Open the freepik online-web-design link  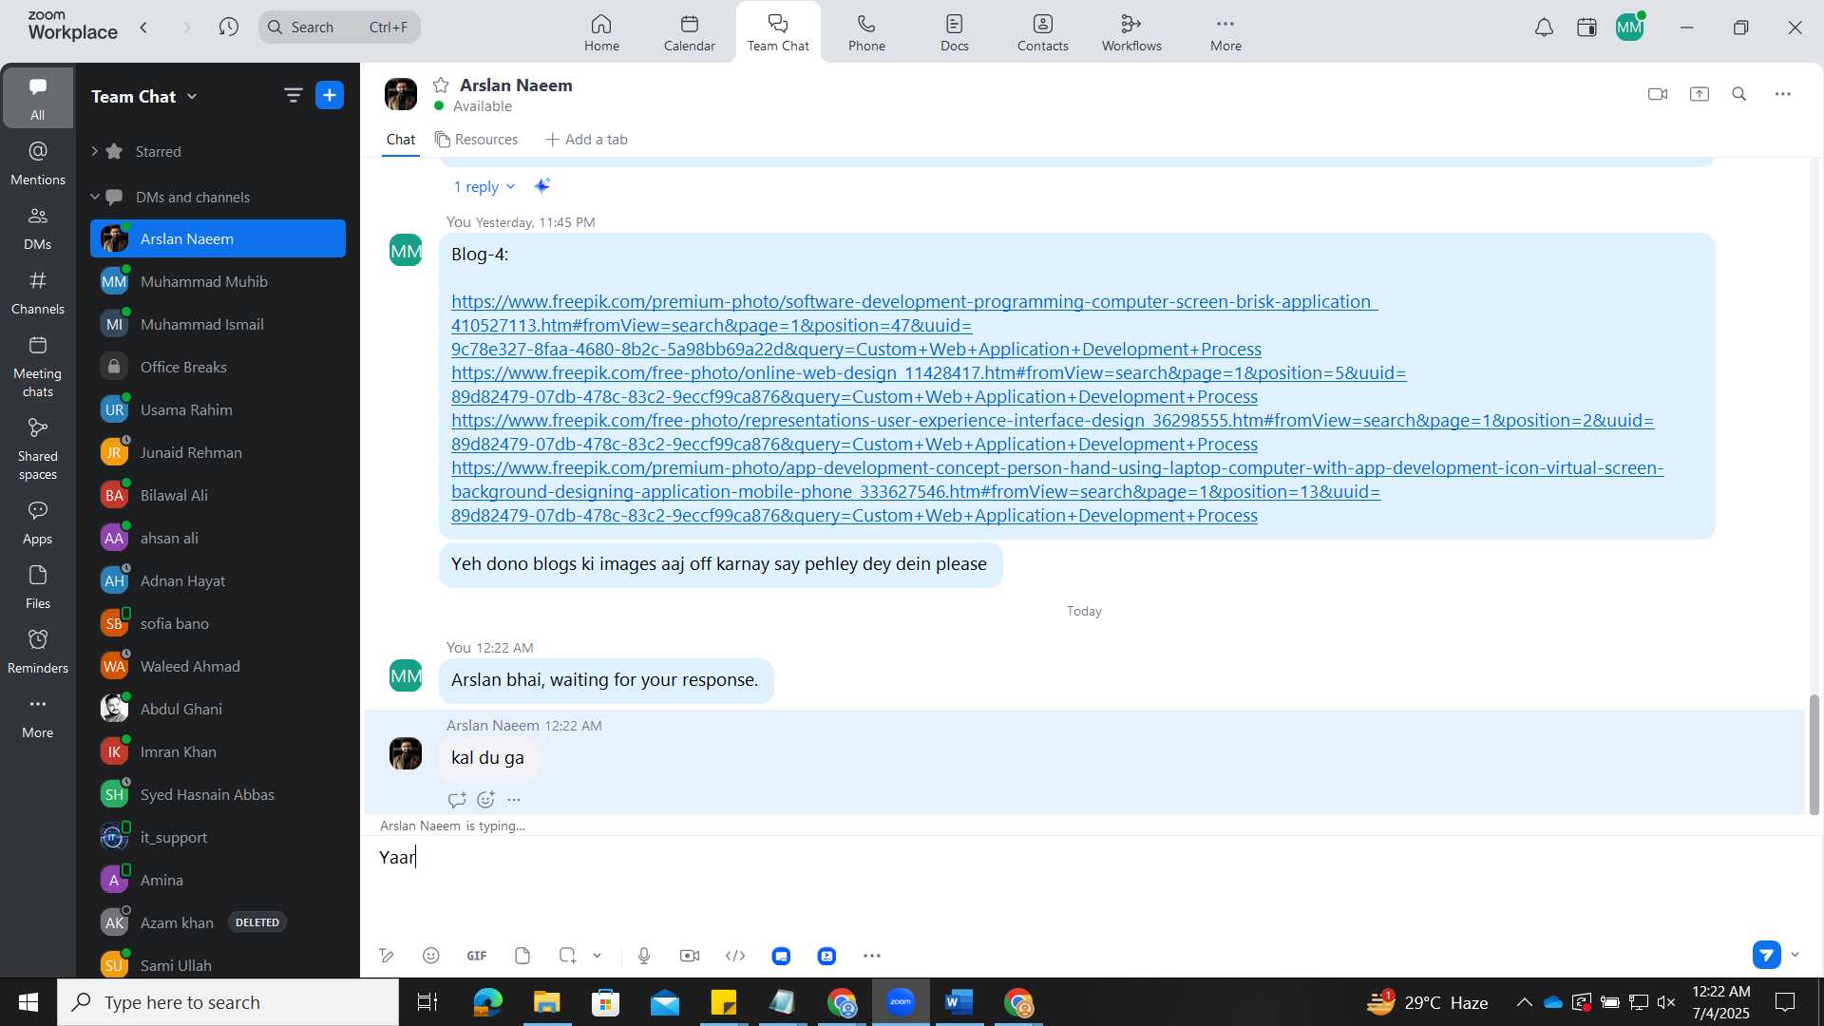pyautogui.click(x=928, y=385)
